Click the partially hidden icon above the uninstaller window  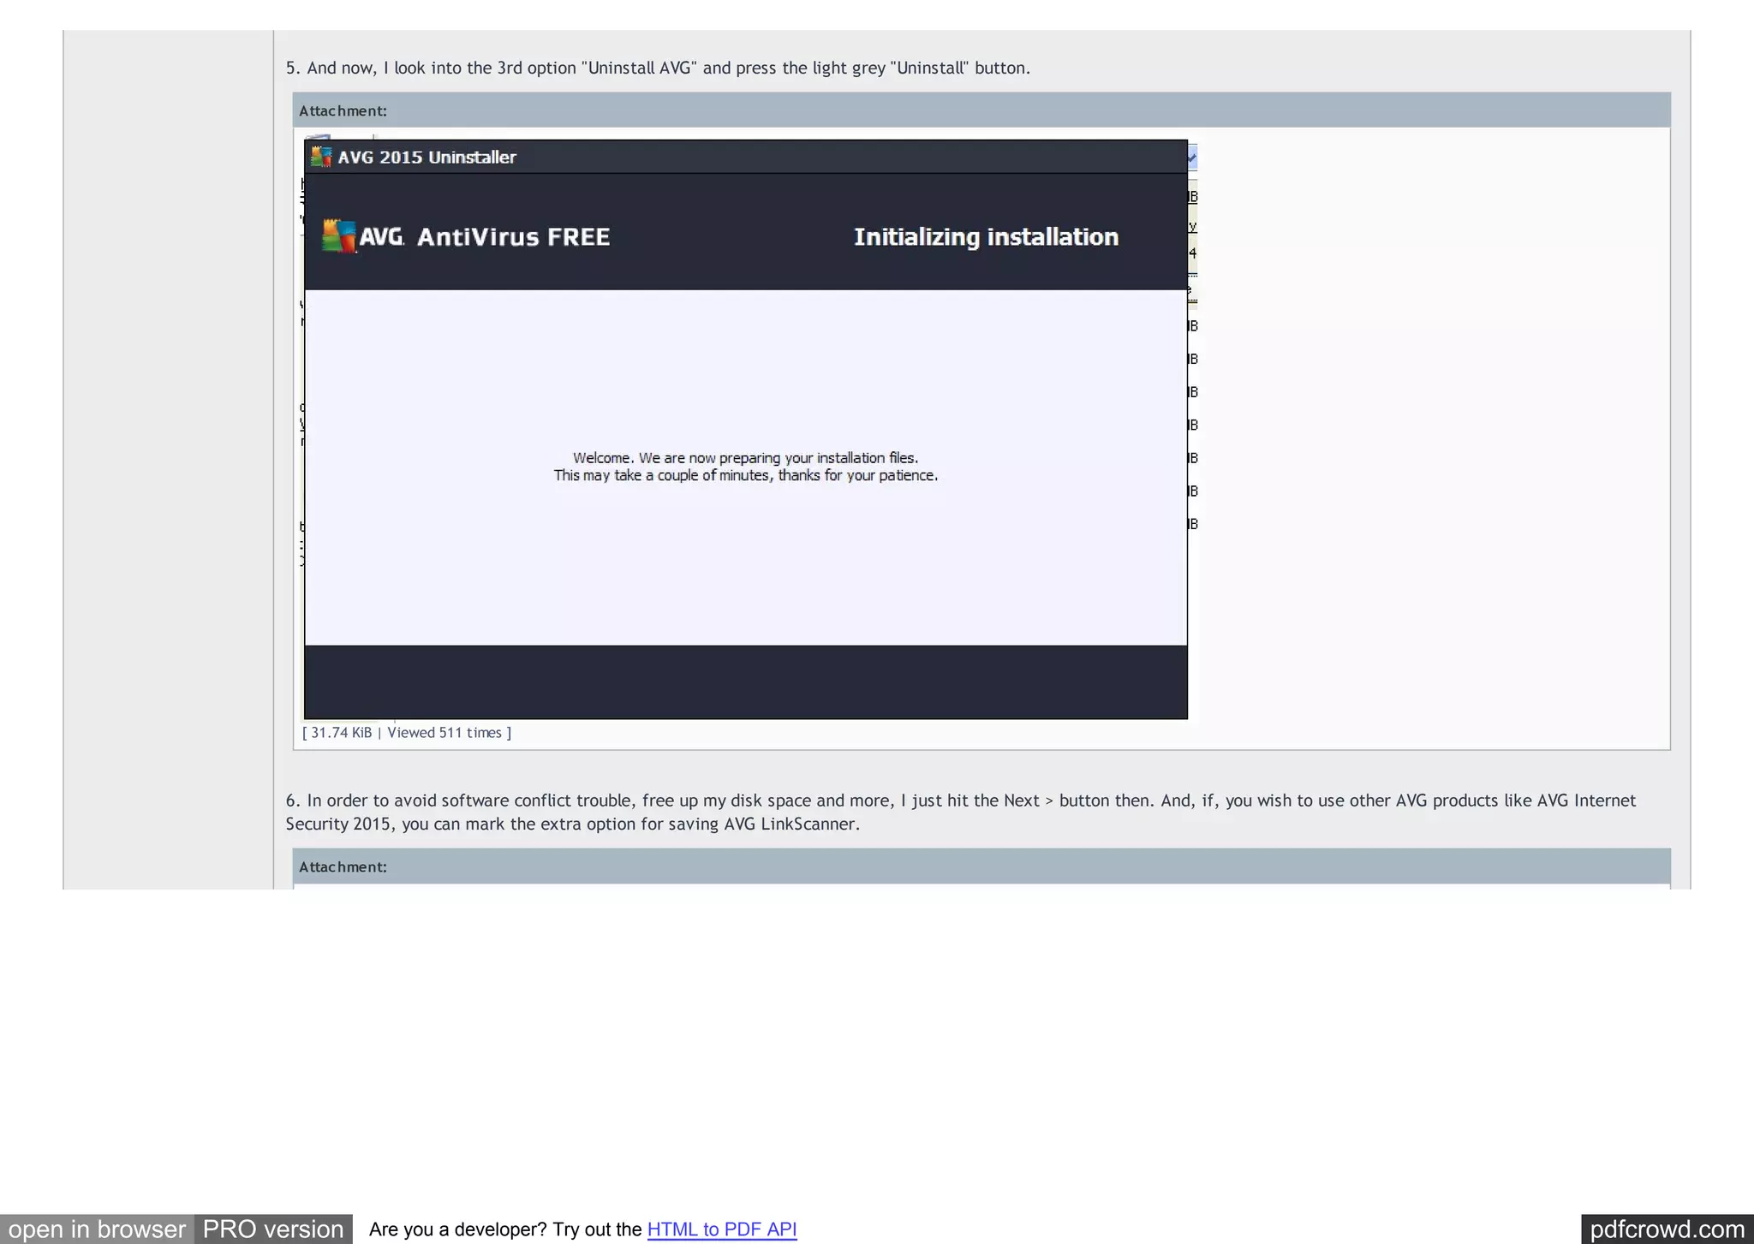point(319,136)
